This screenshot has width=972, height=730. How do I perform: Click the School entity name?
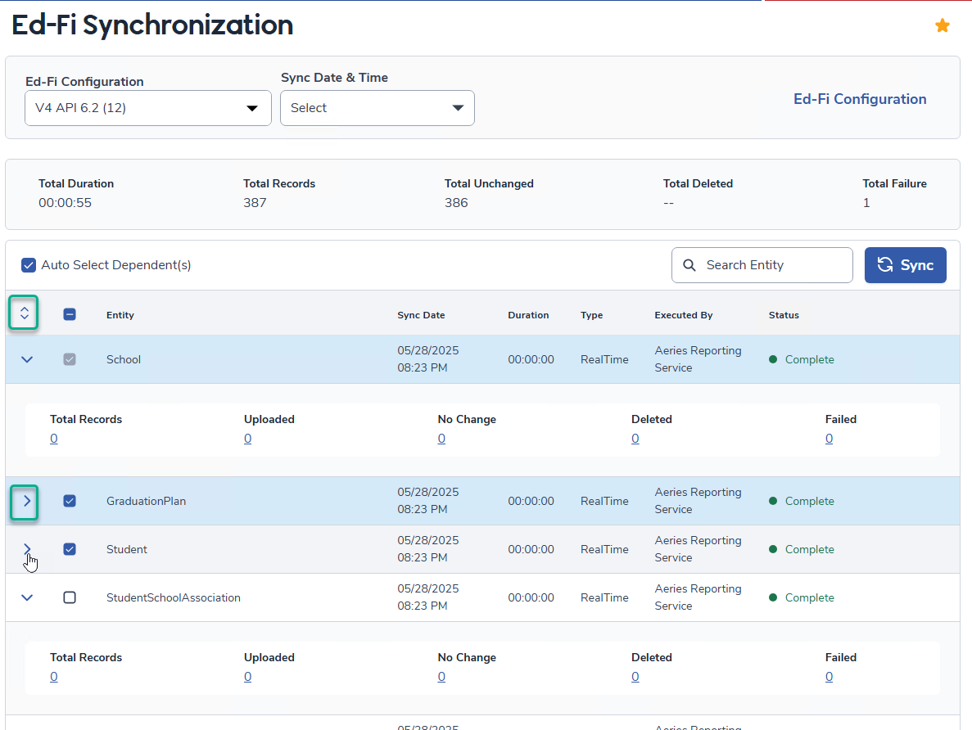click(124, 359)
